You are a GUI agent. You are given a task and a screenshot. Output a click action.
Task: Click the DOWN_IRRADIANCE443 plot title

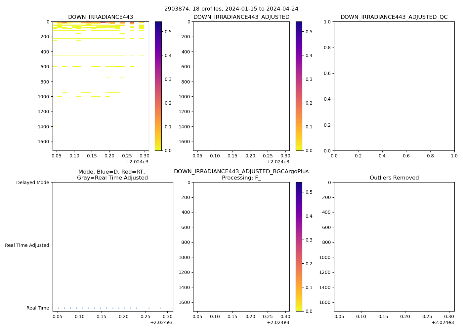coord(101,17)
